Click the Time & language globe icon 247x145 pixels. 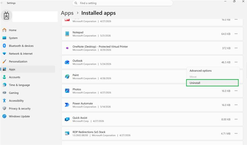(4, 85)
